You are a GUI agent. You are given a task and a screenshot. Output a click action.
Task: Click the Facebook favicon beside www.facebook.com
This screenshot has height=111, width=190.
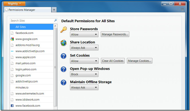12,106
